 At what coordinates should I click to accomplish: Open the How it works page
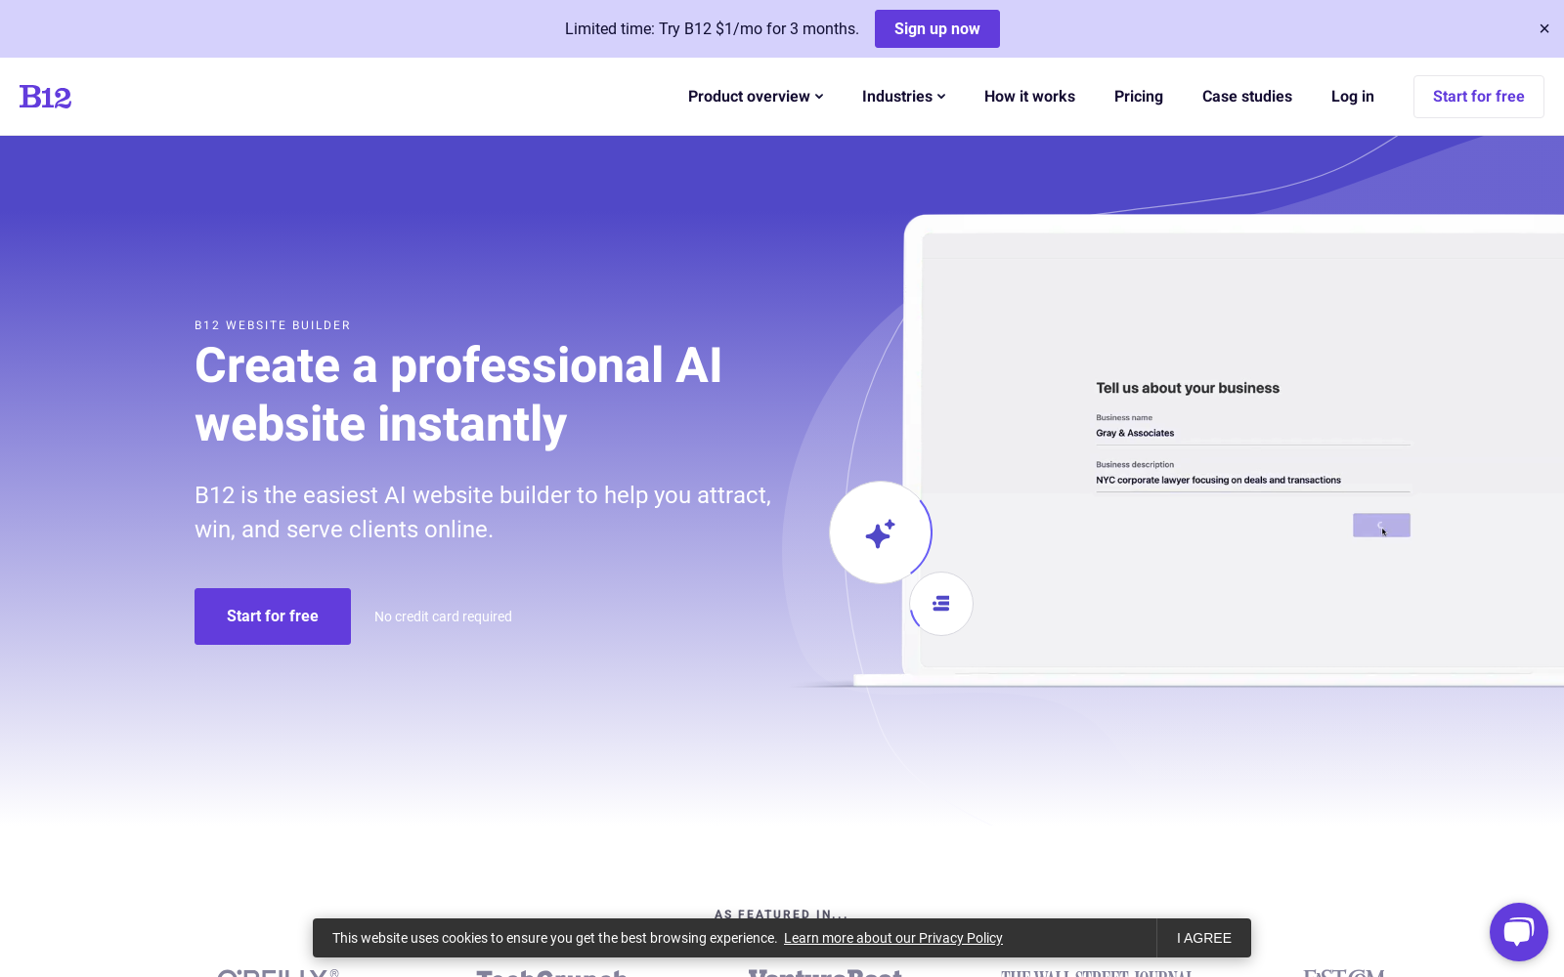[x=1029, y=97]
